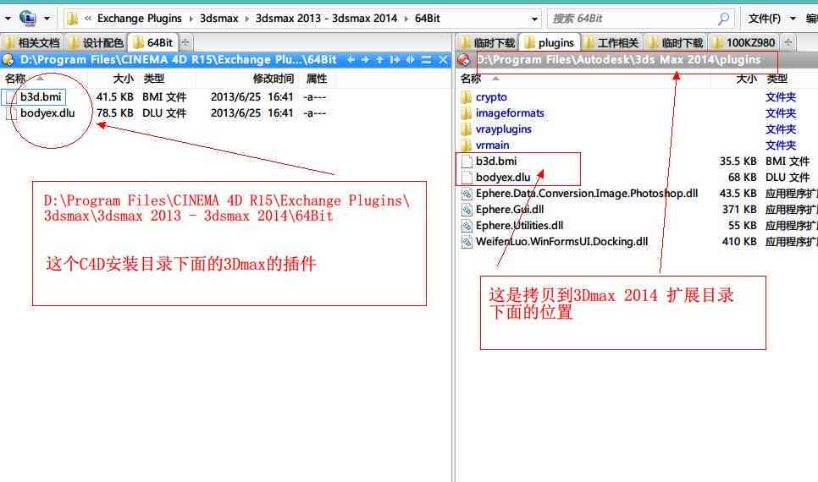Click the dll icon of Ephere.Gui.dll
This screenshot has height=482, width=818.
pyautogui.click(x=467, y=210)
